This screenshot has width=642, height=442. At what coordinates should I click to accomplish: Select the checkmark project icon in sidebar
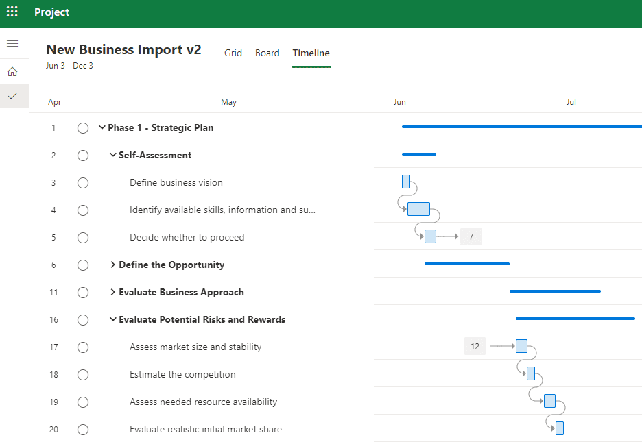[13, 96]
